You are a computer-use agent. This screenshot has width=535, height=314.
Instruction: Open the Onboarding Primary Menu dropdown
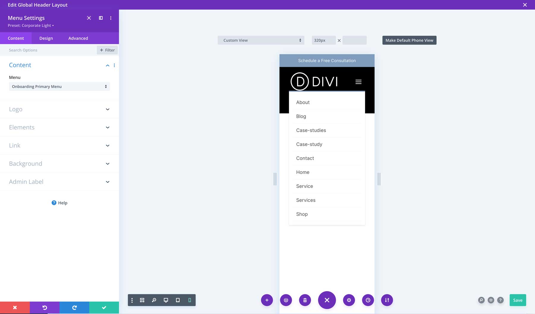(x=59, y=86)
